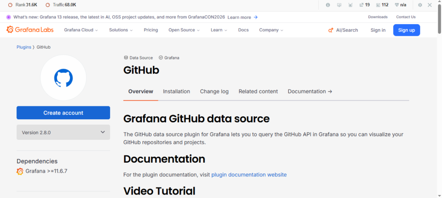This screenshot has width=442, height=198.
Task: Click the purple What's new badge icon
Action: click(x=9, y=17)
